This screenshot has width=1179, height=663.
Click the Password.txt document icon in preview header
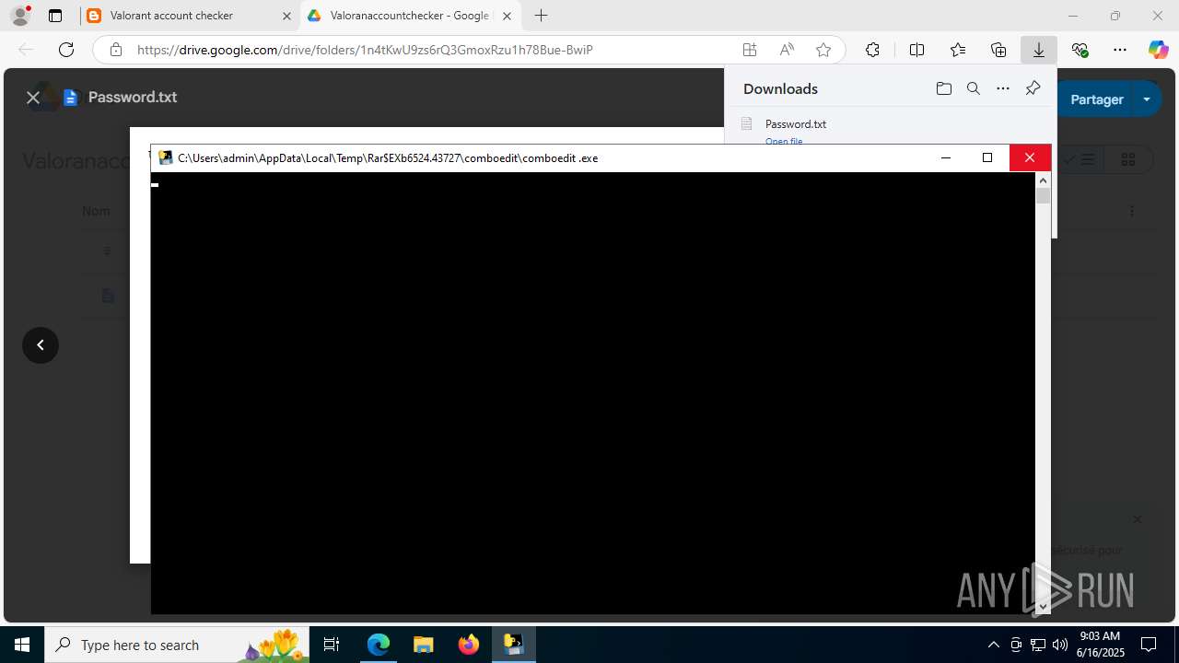click(x=70, y=98)
